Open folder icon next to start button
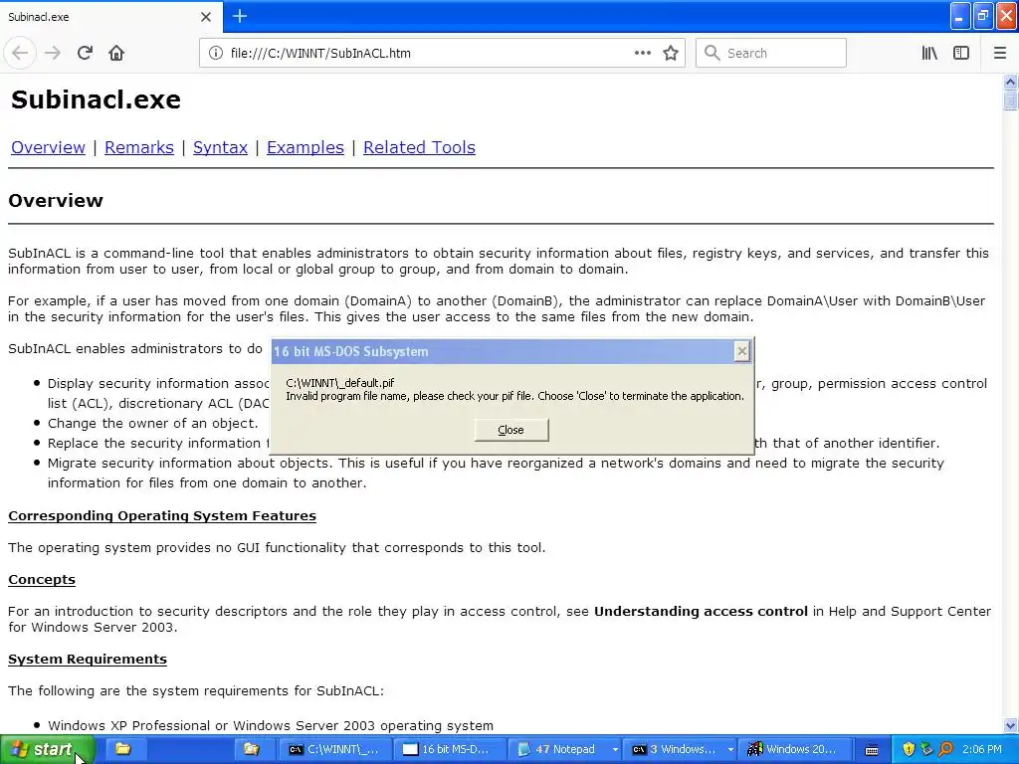This screenshot has width=1019, height=764. tap(122, 749)
